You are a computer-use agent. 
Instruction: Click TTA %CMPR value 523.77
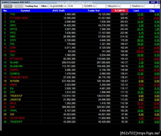(x=124, y=14)
